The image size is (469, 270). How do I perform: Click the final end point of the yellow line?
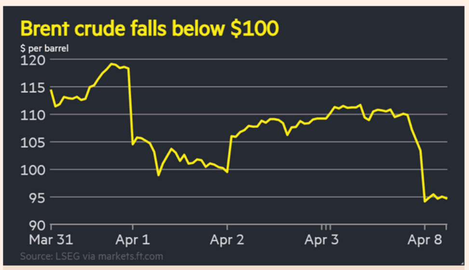tap(446, 198)
